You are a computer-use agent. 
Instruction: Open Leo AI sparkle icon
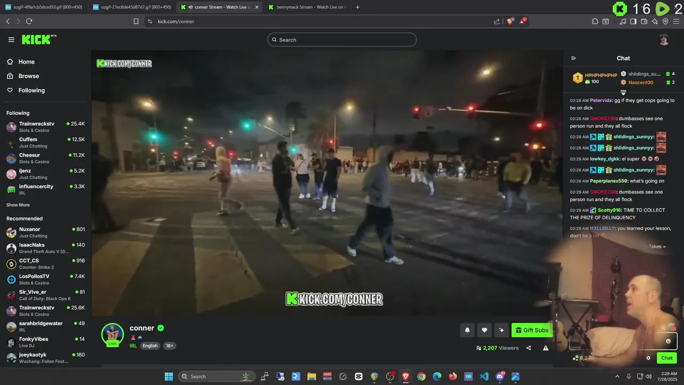point(655,21)
